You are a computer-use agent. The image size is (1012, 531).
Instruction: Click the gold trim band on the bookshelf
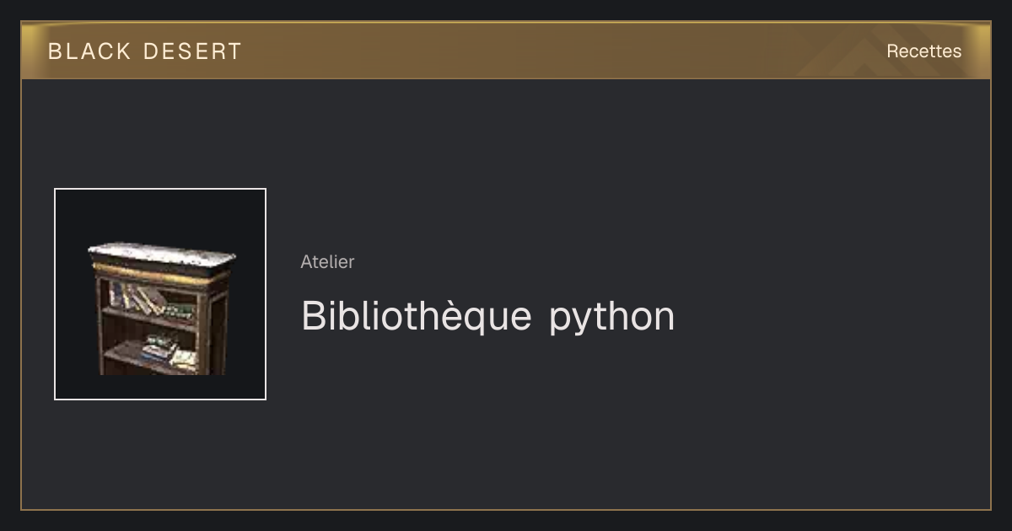[160, 271]
